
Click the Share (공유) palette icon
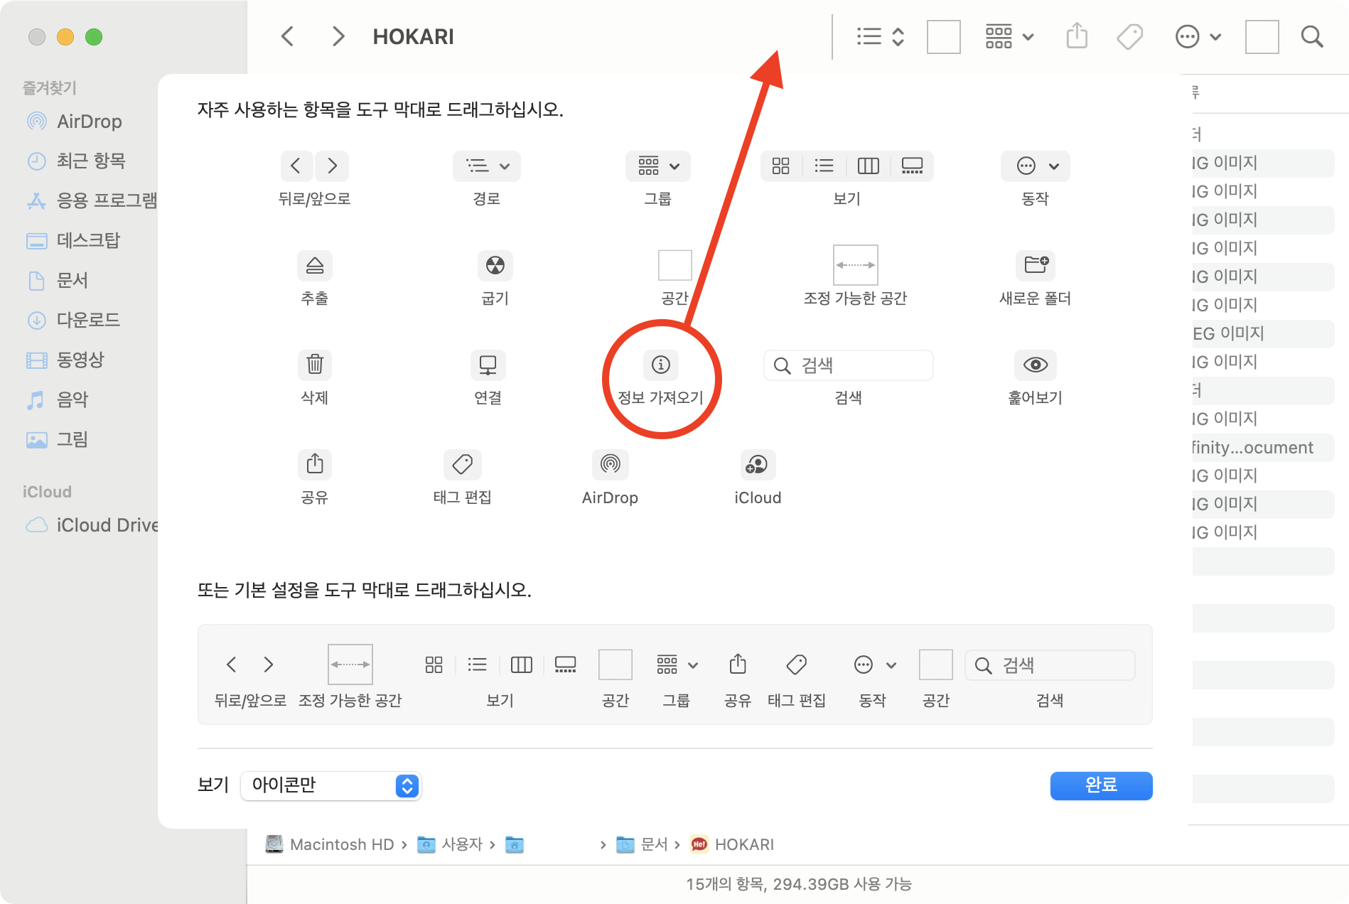click(315, 465)
